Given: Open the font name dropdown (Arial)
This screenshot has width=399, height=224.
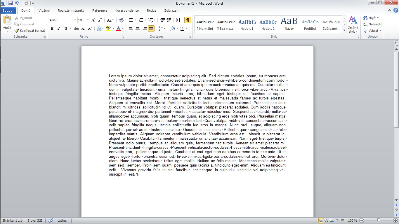Looking at the screenshot, I should click(75, 20).
